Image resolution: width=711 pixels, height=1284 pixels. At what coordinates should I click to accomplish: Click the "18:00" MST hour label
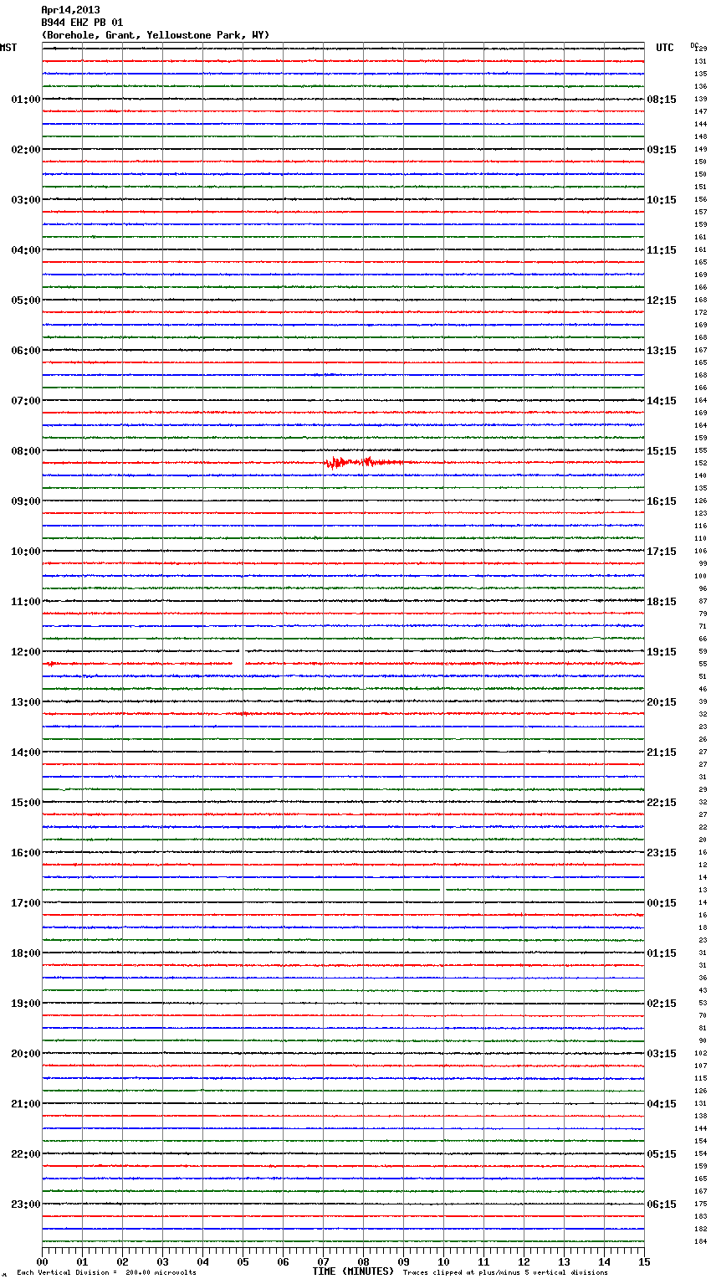click(26, 953)
